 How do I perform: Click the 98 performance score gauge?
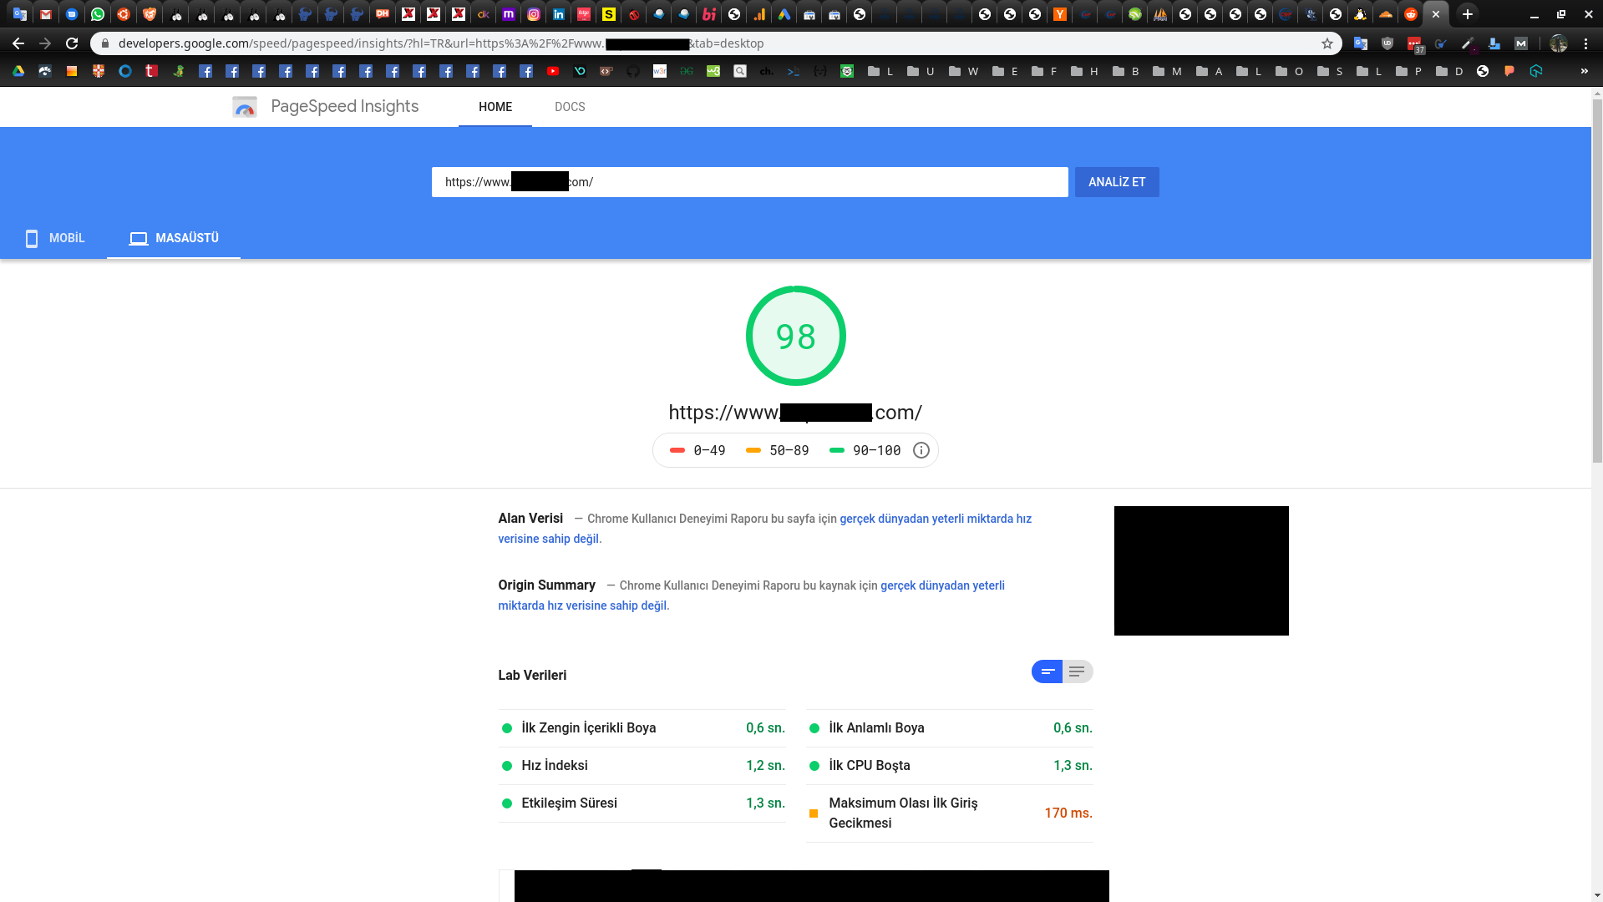click(x=795, y=336)
